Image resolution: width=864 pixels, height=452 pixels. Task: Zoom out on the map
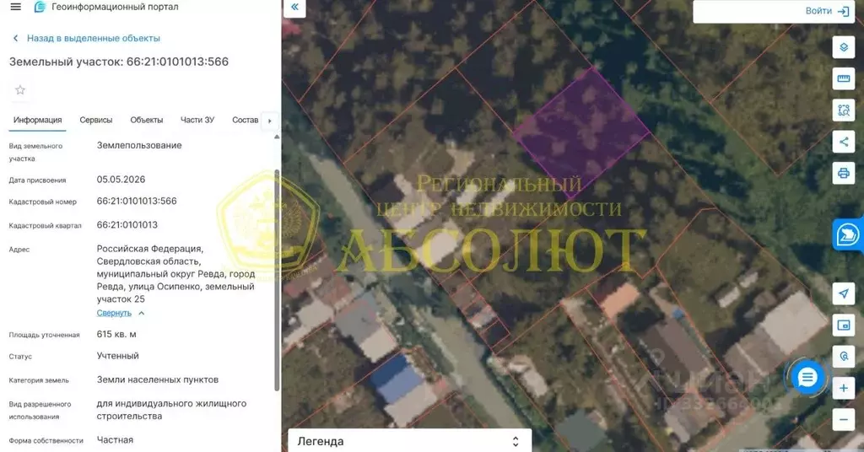click(844, 419)
